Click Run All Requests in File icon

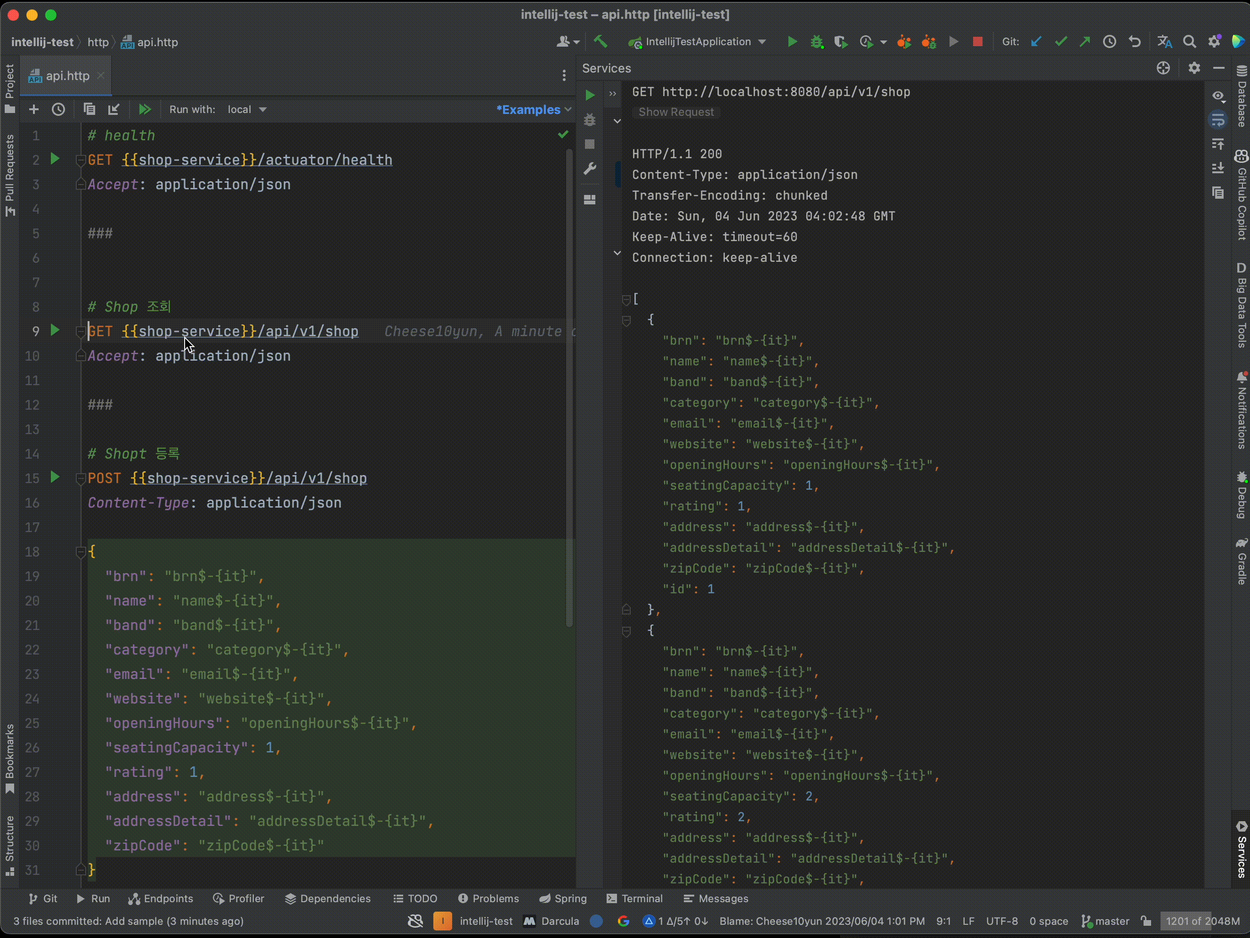pyautogui.click(x=145, y=109)
